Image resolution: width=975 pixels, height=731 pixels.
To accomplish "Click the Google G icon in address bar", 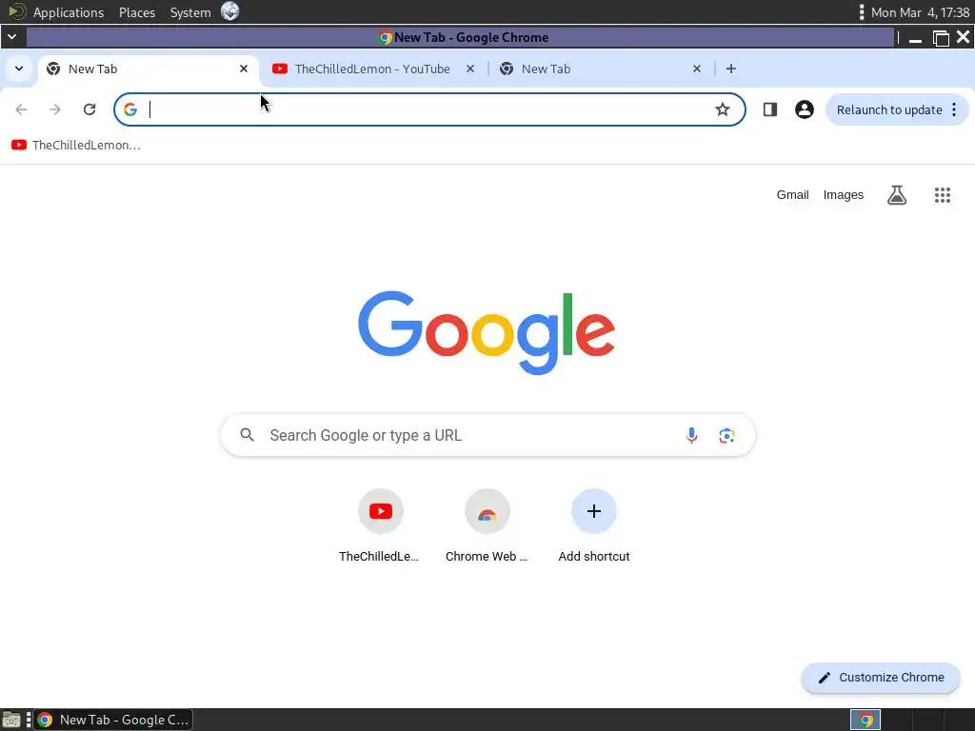I will click(x=129, y=109).
